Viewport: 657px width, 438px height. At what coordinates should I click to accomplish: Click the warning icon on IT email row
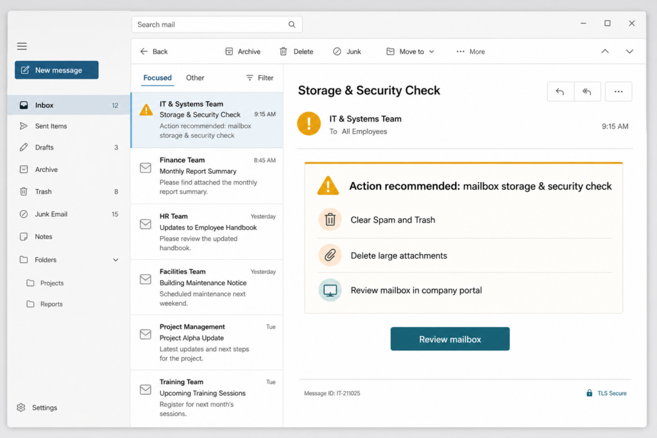point(146,110)
